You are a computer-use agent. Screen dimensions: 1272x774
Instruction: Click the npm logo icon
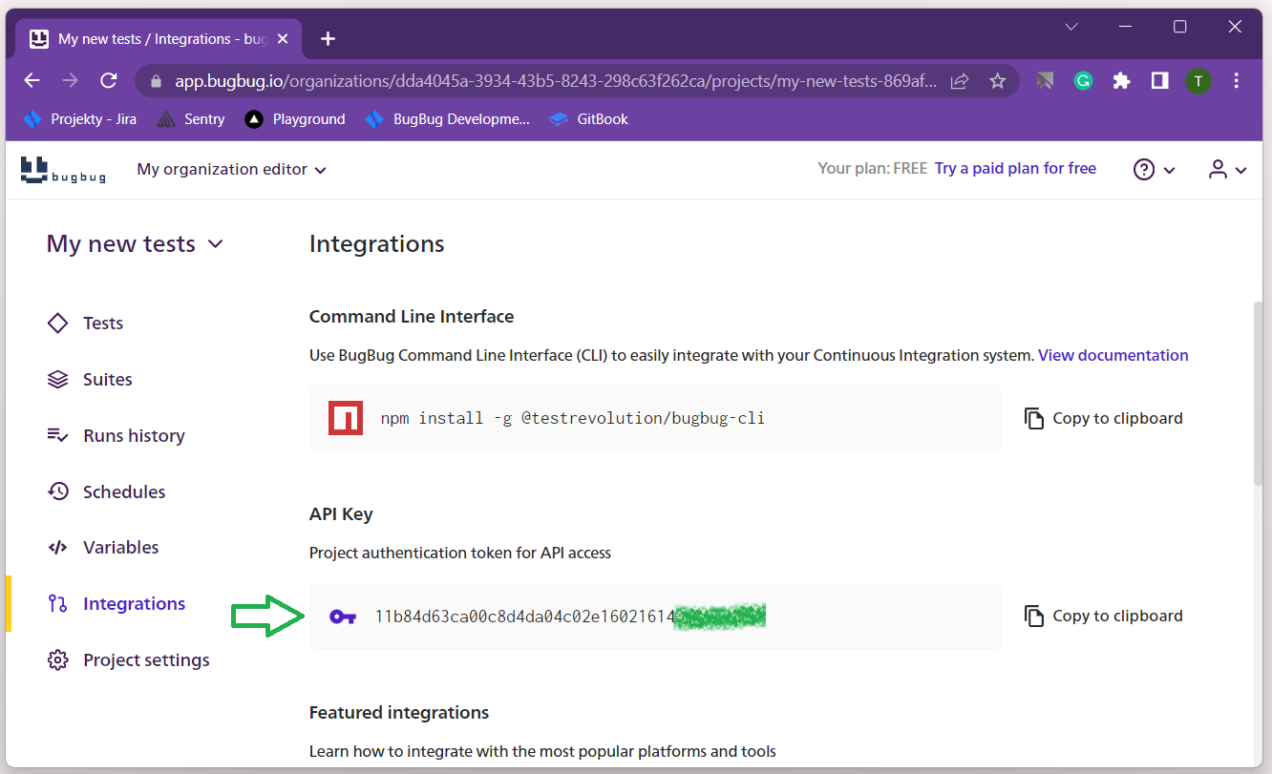pos(346,418)
